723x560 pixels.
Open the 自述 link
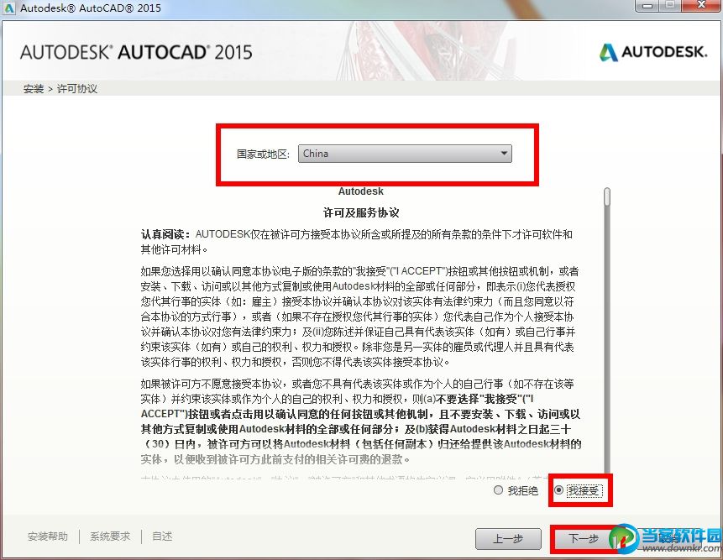tap(162, 536)
